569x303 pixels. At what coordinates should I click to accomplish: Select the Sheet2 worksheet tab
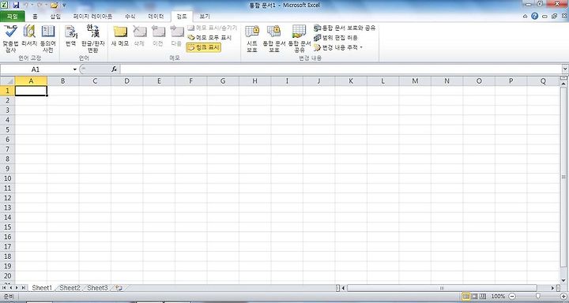point(70,288)
